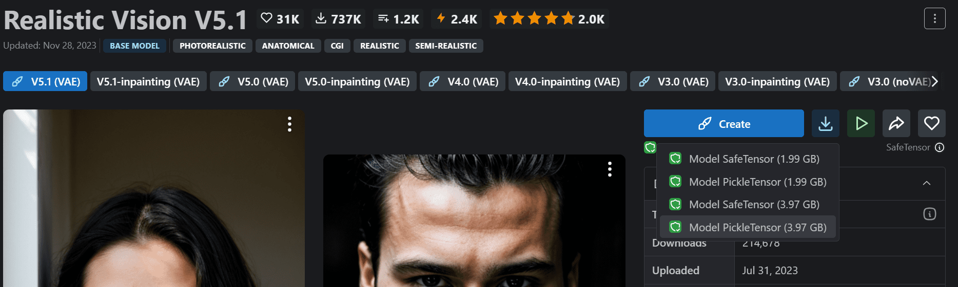
Task: Click the share arrow icon button
Action: coord(896,123)
